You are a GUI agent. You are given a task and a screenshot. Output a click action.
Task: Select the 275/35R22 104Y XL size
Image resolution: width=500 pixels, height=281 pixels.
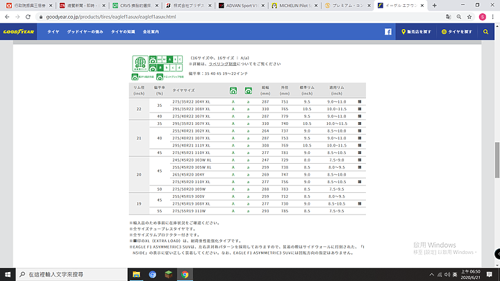point(192,102)
